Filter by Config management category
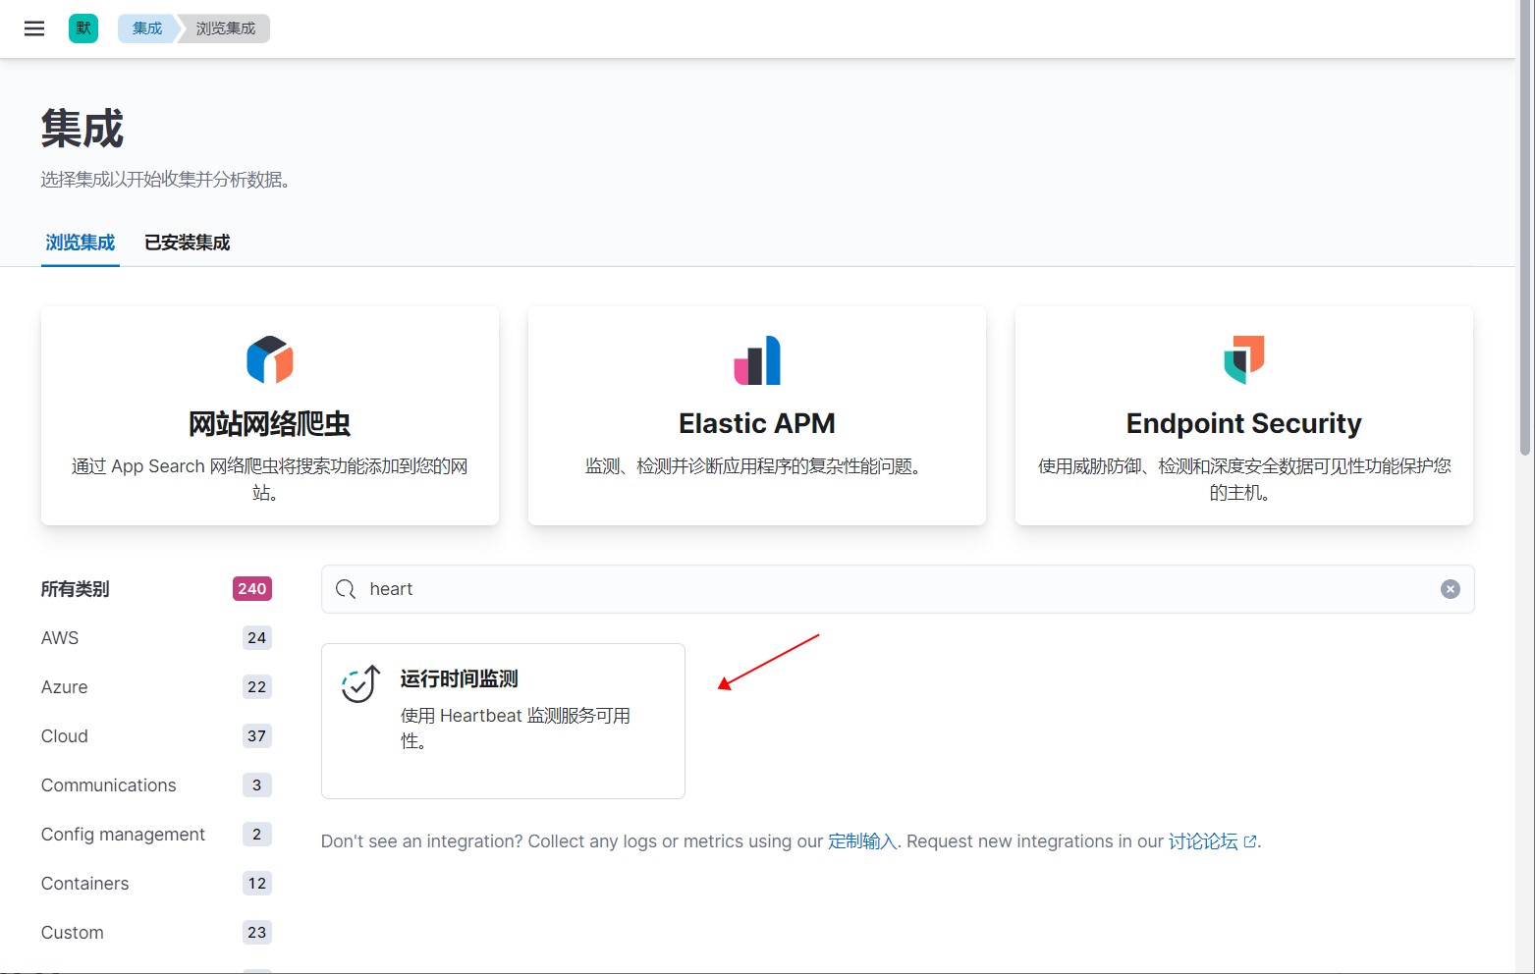 tap(156, 835)
